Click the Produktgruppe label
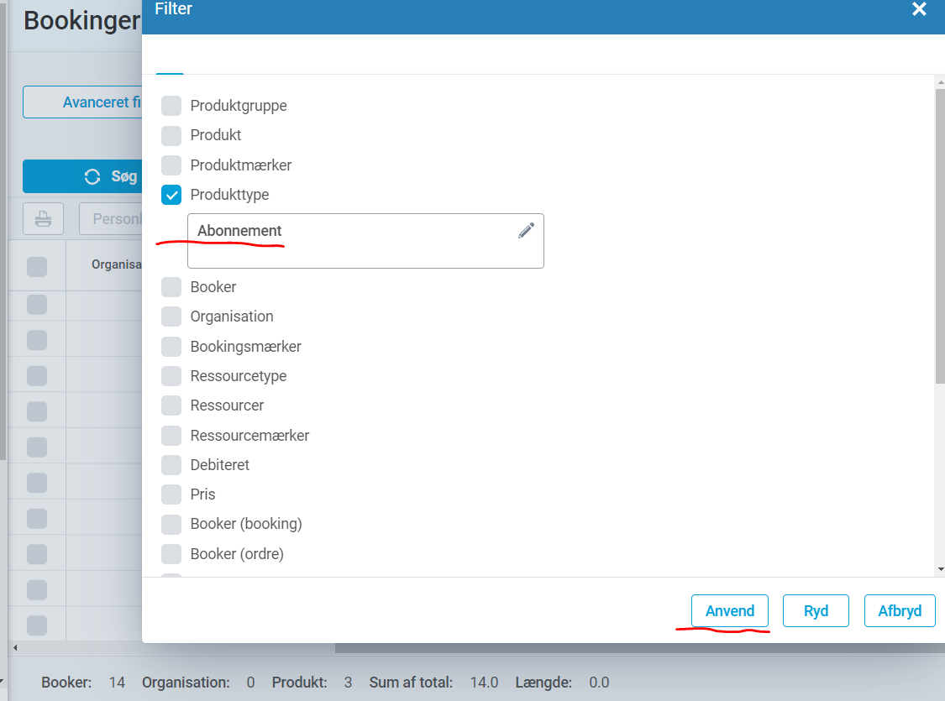 (239, 106)
